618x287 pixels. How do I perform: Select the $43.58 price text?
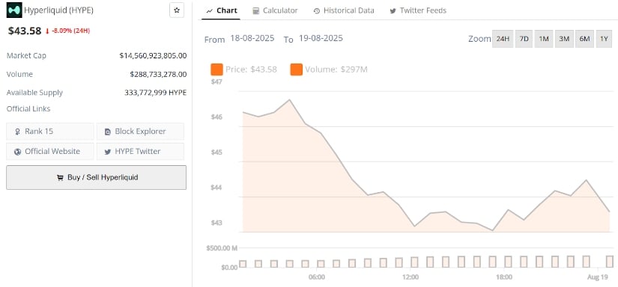point(25,31)
